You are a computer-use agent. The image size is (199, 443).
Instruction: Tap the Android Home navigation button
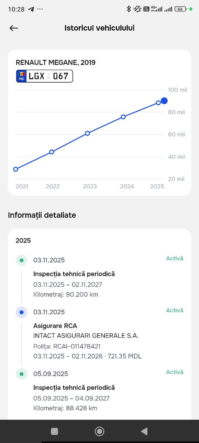(x=99, y=431)
